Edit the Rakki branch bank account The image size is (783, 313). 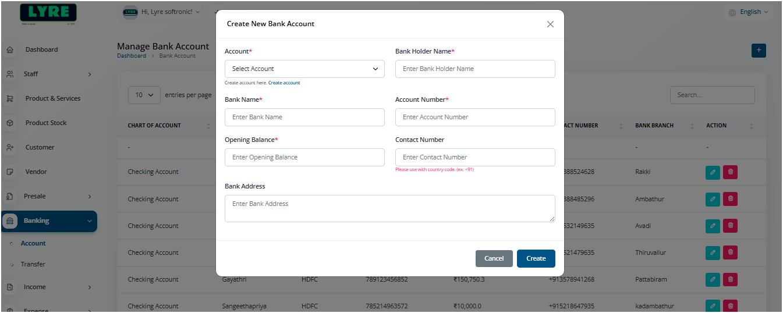713,172
